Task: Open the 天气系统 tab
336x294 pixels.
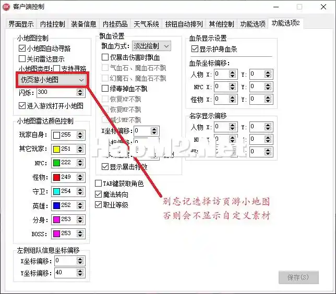Action: tap(147, 24)
